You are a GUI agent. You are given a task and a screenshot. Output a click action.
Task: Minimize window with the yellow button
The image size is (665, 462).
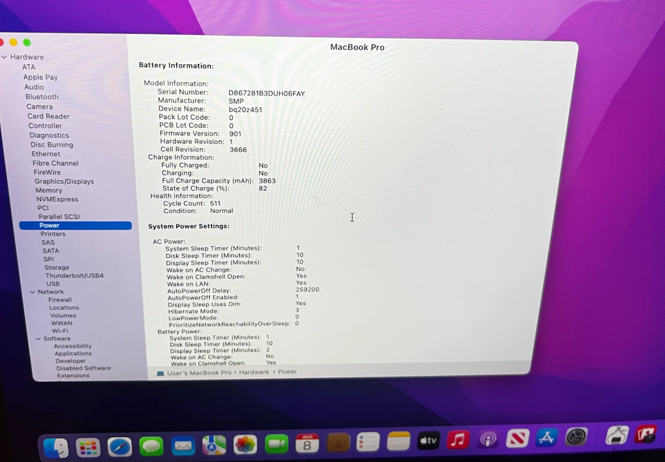14,42
